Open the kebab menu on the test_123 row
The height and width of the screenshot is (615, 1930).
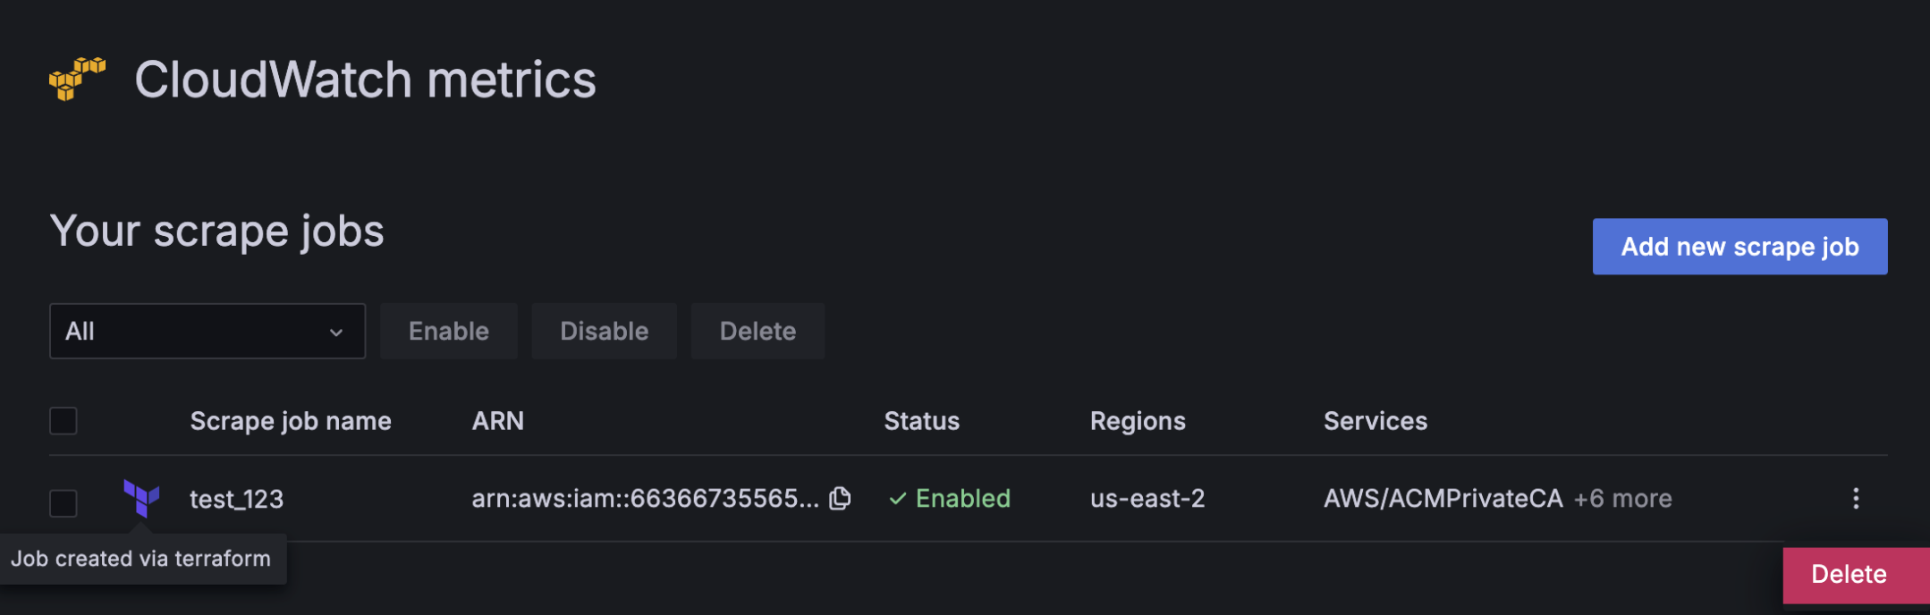point(1856,499)
